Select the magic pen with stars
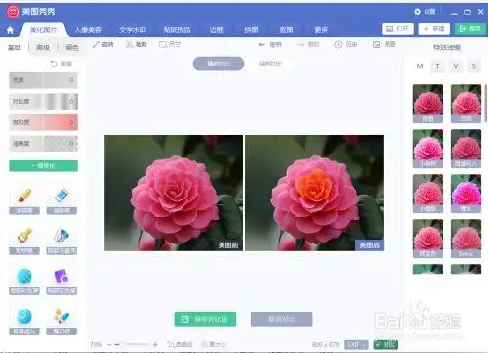 click(x=61, y=316)
